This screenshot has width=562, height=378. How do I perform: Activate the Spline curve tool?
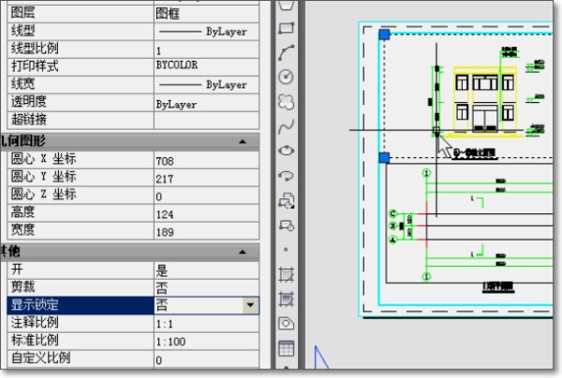click(x=287, y=125)
